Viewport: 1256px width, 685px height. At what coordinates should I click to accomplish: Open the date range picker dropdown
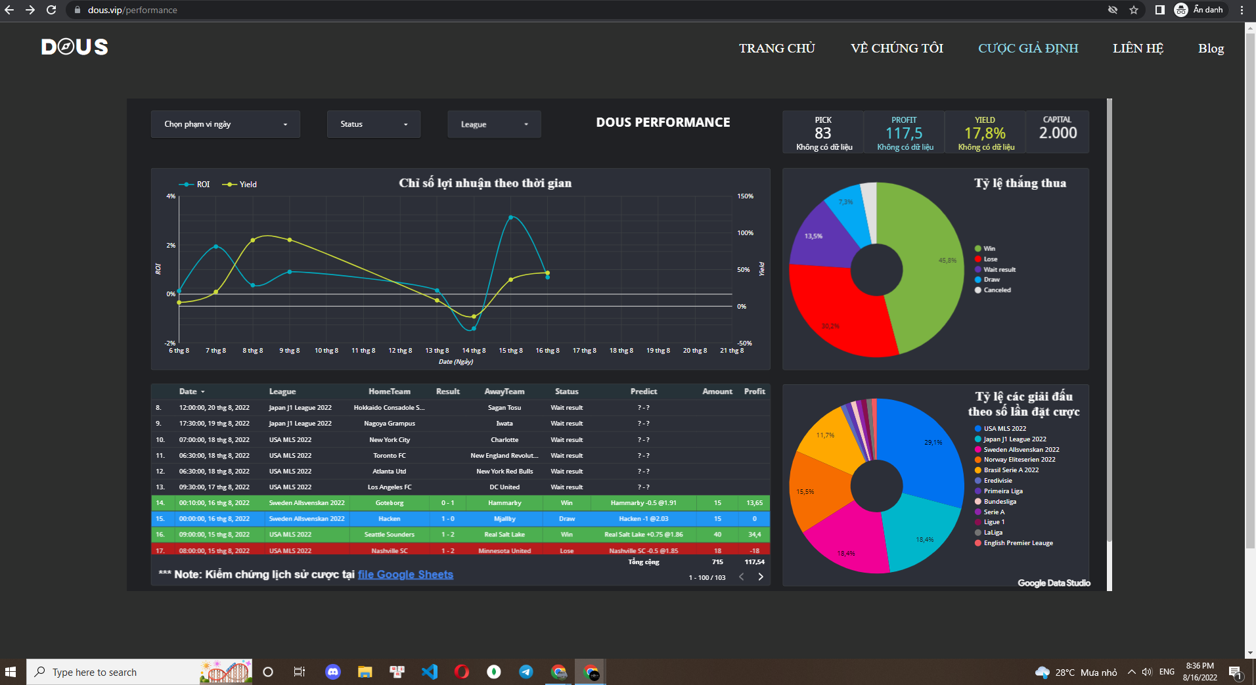pos(225,124)
